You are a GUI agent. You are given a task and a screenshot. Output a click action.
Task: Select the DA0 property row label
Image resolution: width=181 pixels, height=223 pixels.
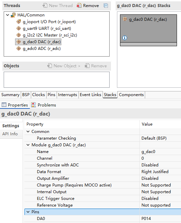click(41, 219)
